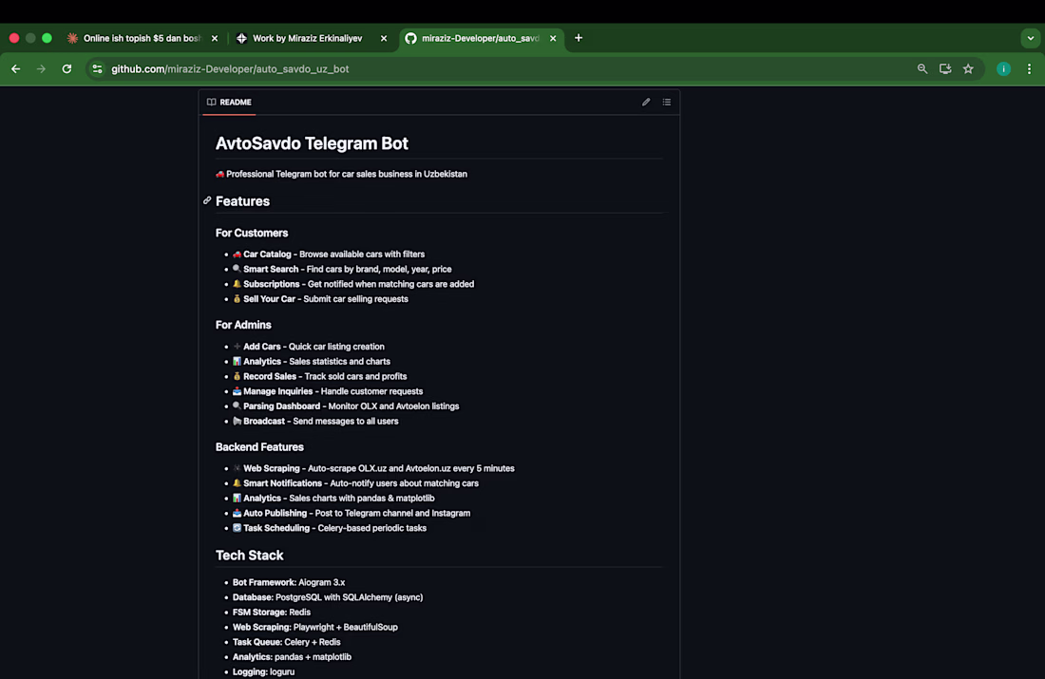
Task: Open site information icon in address bar
Action: coord(97,68)
